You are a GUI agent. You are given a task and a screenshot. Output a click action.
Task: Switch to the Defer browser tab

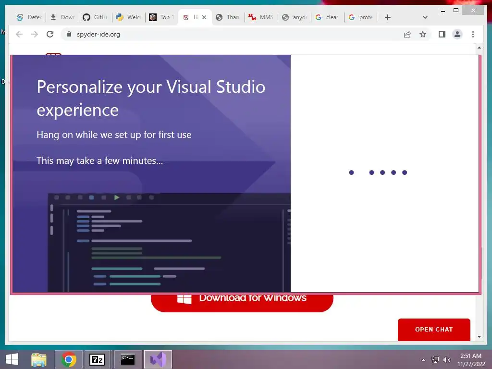pyautogui.click(x=29, y=17)
